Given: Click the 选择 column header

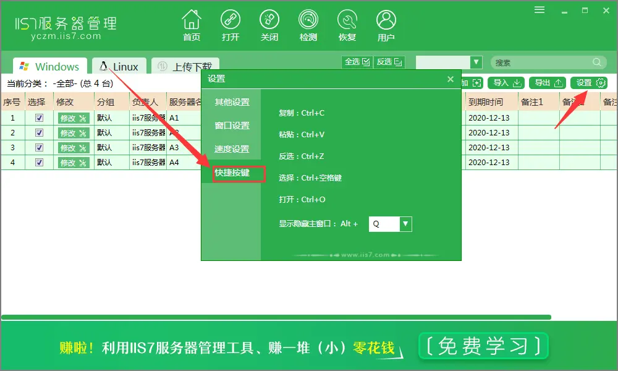Looking at the screenshot, I should [38, 102].
